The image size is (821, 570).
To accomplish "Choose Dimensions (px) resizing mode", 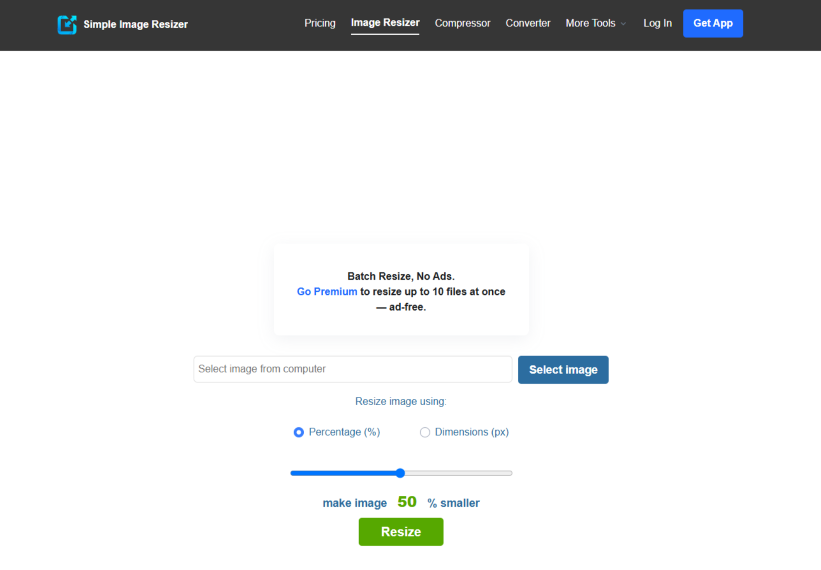I will (x=425, y=432).
